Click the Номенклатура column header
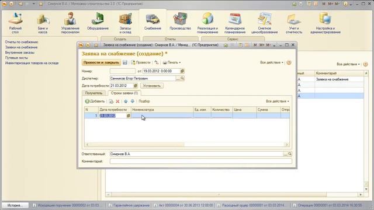 (x=162, y=110)
